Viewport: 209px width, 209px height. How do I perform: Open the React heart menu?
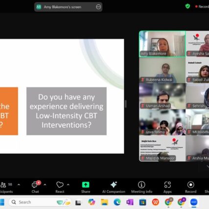60,187
